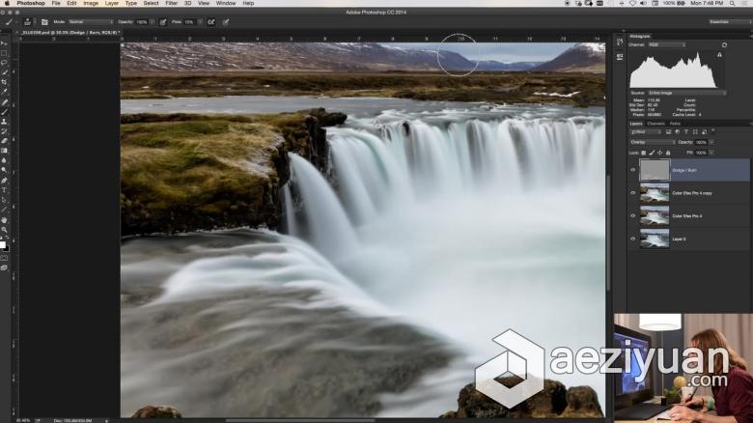
Task: Hide the Layer 0 layer
Action: click(x=633, y=239)
